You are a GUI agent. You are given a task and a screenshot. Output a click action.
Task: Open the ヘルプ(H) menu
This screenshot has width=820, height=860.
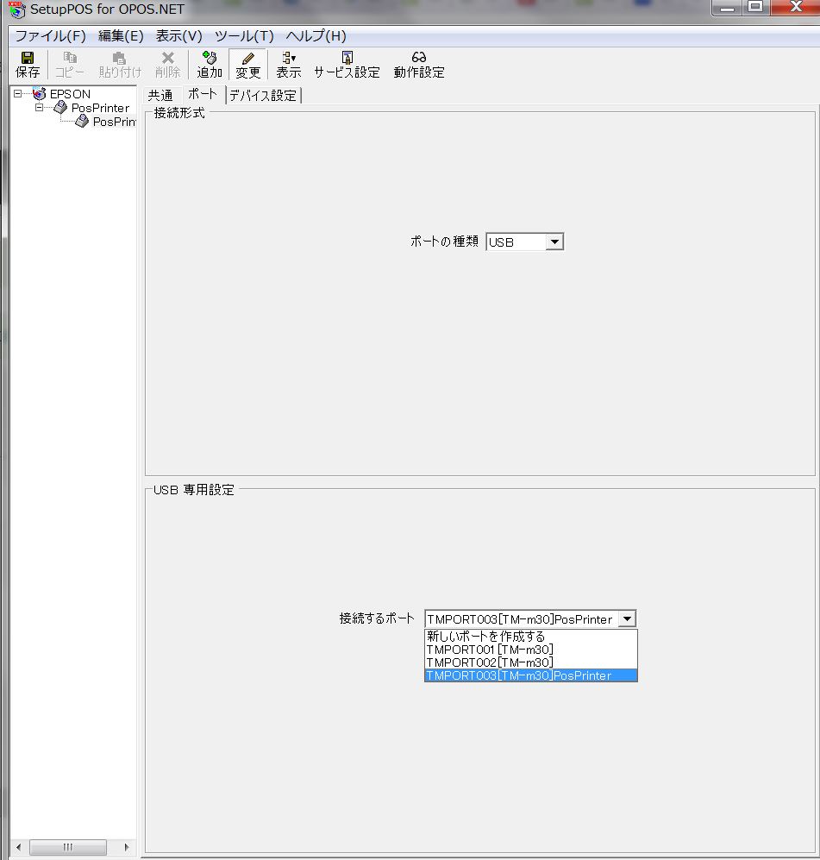[316, 36]
